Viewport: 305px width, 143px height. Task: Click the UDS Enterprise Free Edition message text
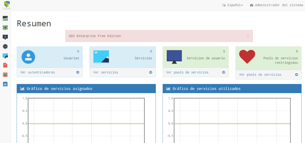(95, 36)
